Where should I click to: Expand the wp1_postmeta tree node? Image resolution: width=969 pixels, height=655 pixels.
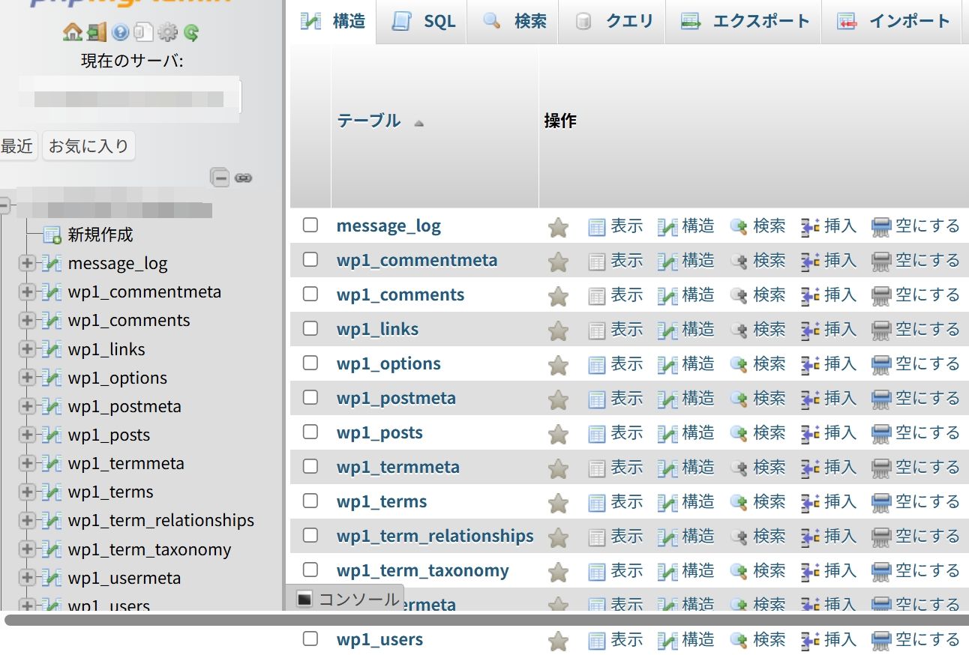(x=28, y=406)
